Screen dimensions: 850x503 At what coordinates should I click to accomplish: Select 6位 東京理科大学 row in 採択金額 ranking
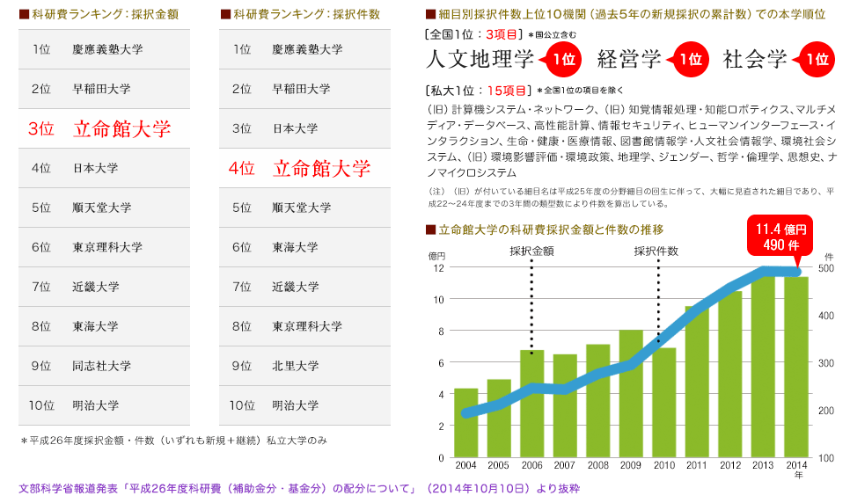point(104,247)
